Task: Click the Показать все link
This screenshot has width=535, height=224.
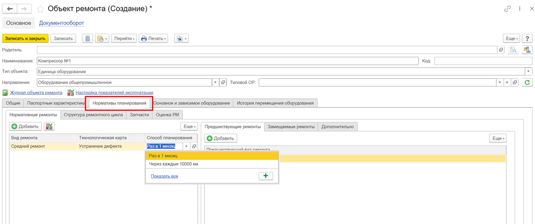Action: [x=165, y=176]
